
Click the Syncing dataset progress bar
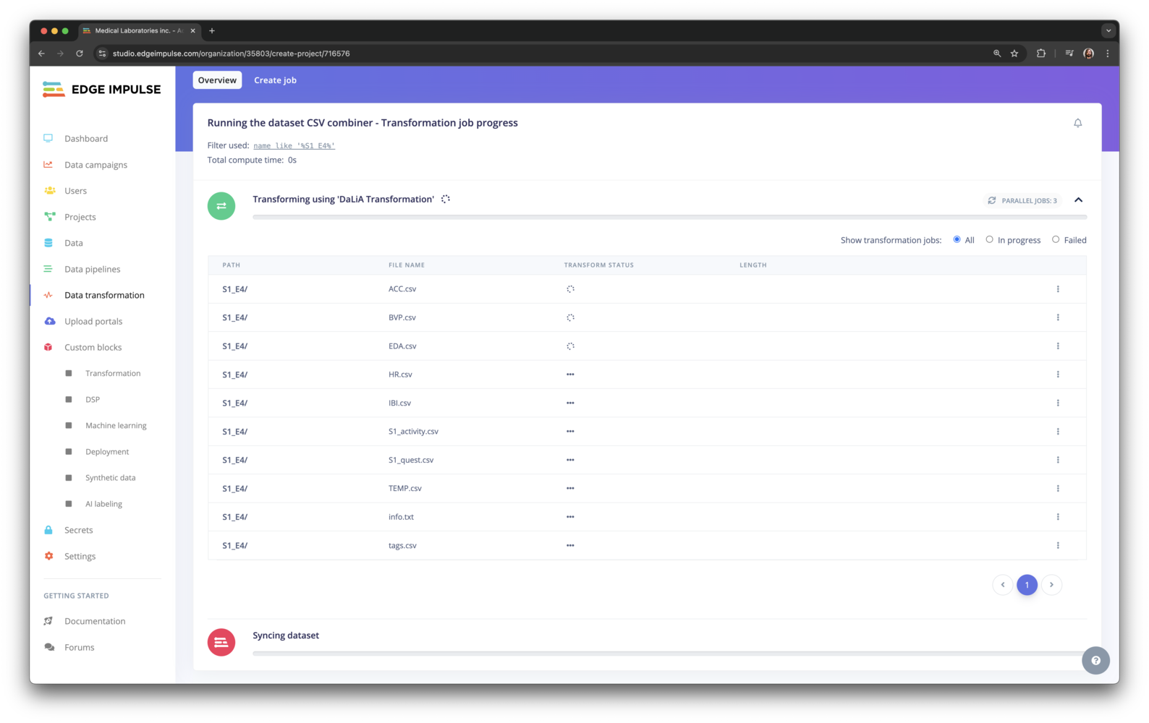[669, 653]
